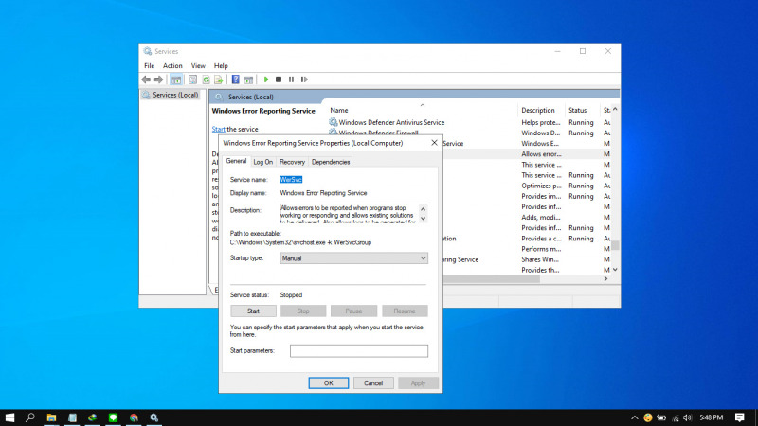Maximize the Services window
The image size is (758, 426).
coord(583,51)
